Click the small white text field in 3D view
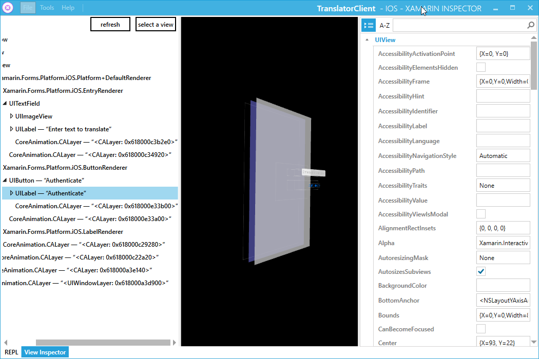The height and width of the screenshot is (359, 539). pyautogui.click(x=314, y=172)
